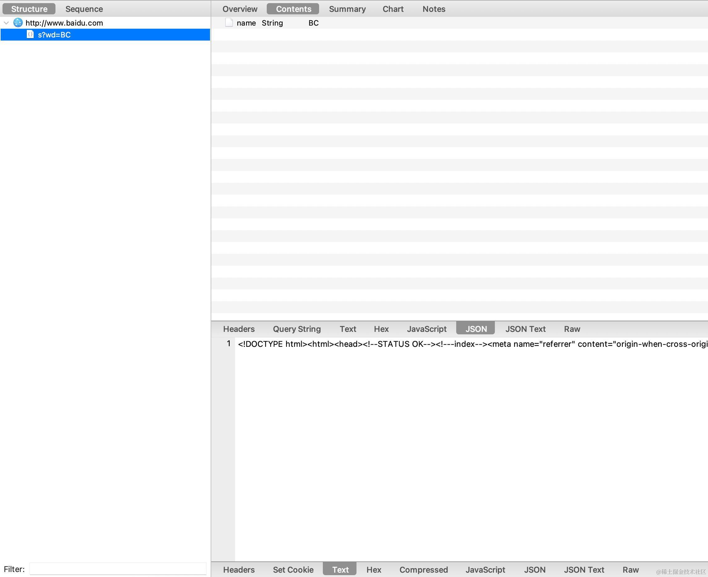Open the Summary tab
708x577 pixels.
[347, 9]
